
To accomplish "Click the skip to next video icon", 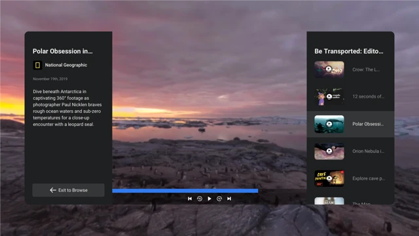I will tap(229, 199).
